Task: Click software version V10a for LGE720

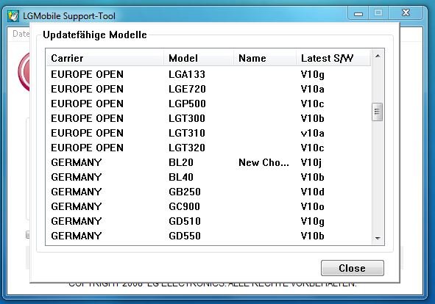Action: point(312,89)
